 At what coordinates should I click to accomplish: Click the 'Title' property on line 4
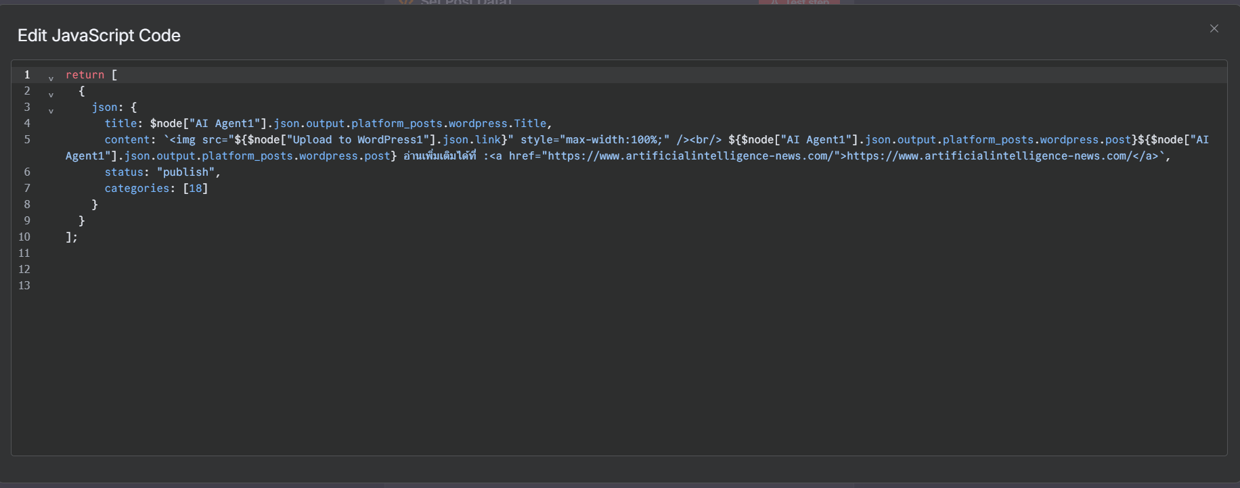click(x=530, y=124)
